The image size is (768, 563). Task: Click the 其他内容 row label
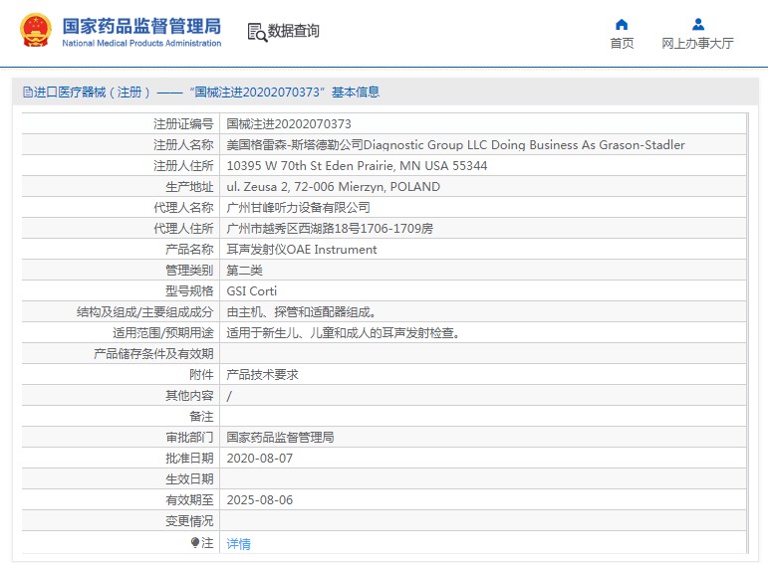click(189, 396)
